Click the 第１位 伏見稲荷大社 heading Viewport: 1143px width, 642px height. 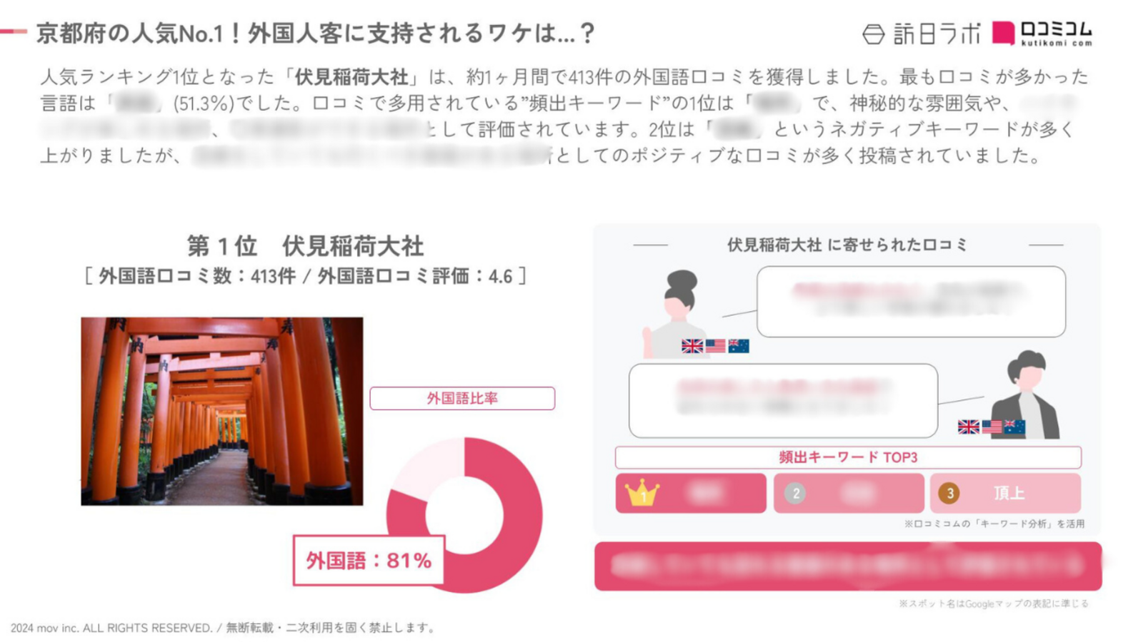click(306, 246)
